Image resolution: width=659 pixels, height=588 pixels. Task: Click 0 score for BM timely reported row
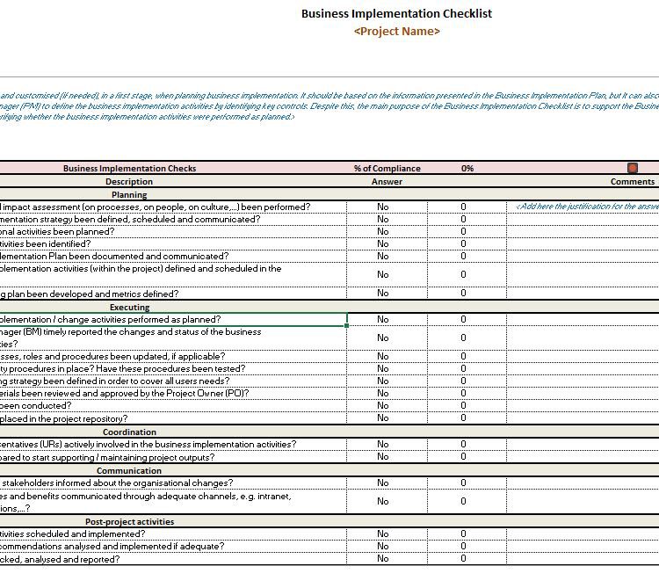tap(463, 338)
